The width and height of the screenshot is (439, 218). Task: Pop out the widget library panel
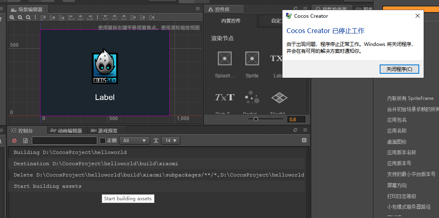295,9
